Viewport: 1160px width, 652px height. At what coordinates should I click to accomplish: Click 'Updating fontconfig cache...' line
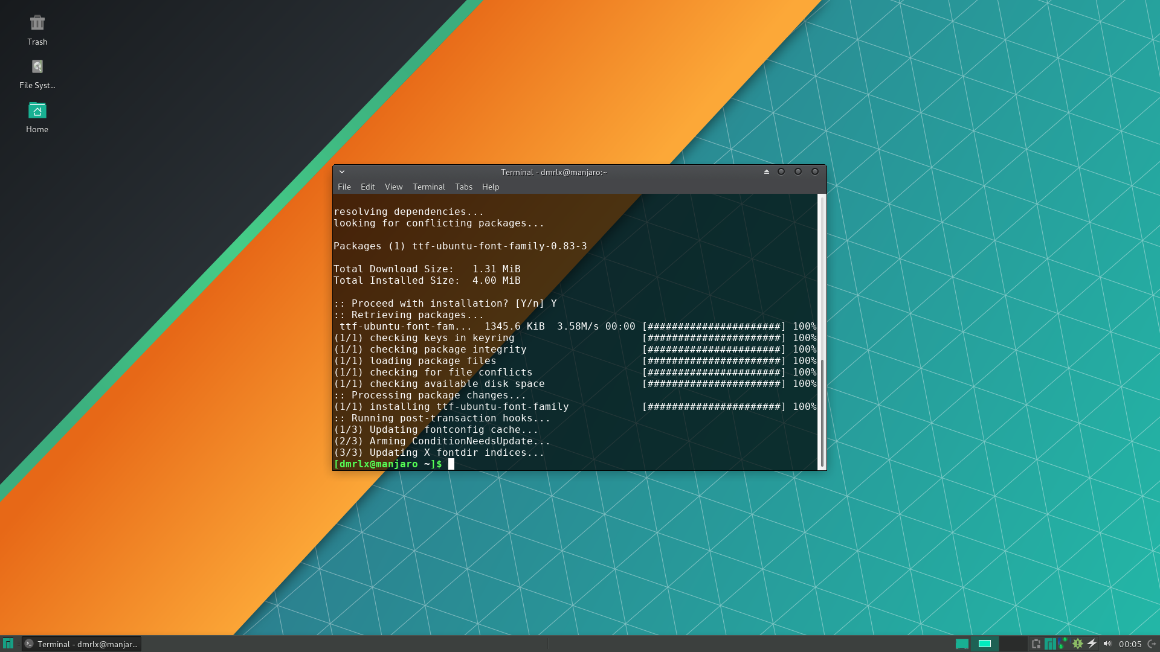(x=436, y=430)
